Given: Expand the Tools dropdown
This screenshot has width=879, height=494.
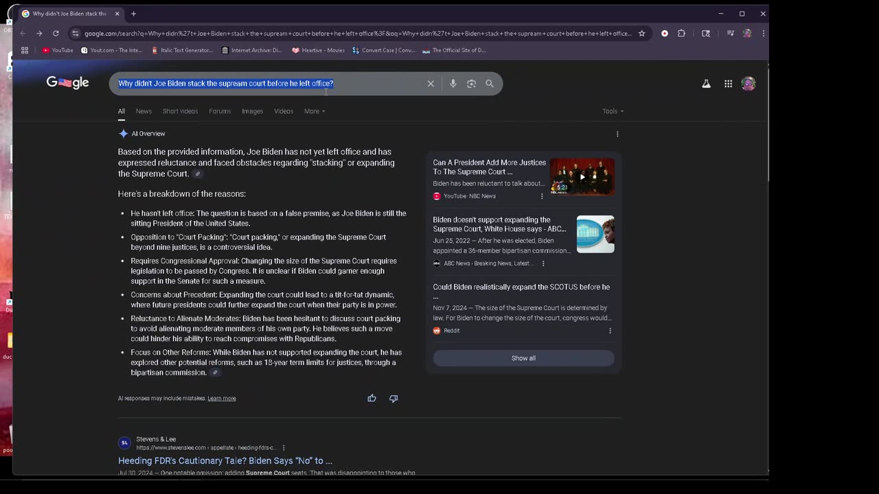Looking at the screenshot, I should tap(613, 111).
